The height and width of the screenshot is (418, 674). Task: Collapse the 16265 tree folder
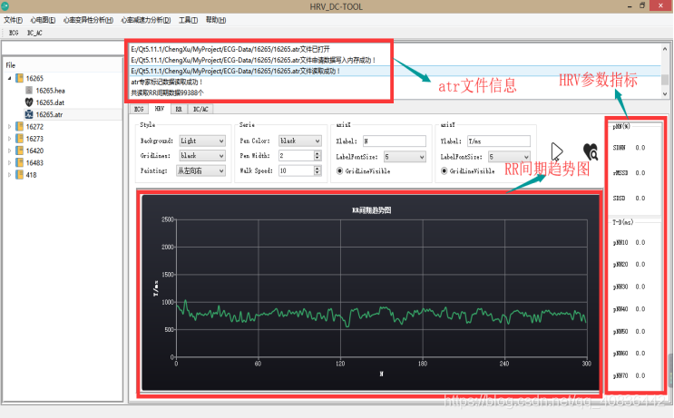pos(9,78)
